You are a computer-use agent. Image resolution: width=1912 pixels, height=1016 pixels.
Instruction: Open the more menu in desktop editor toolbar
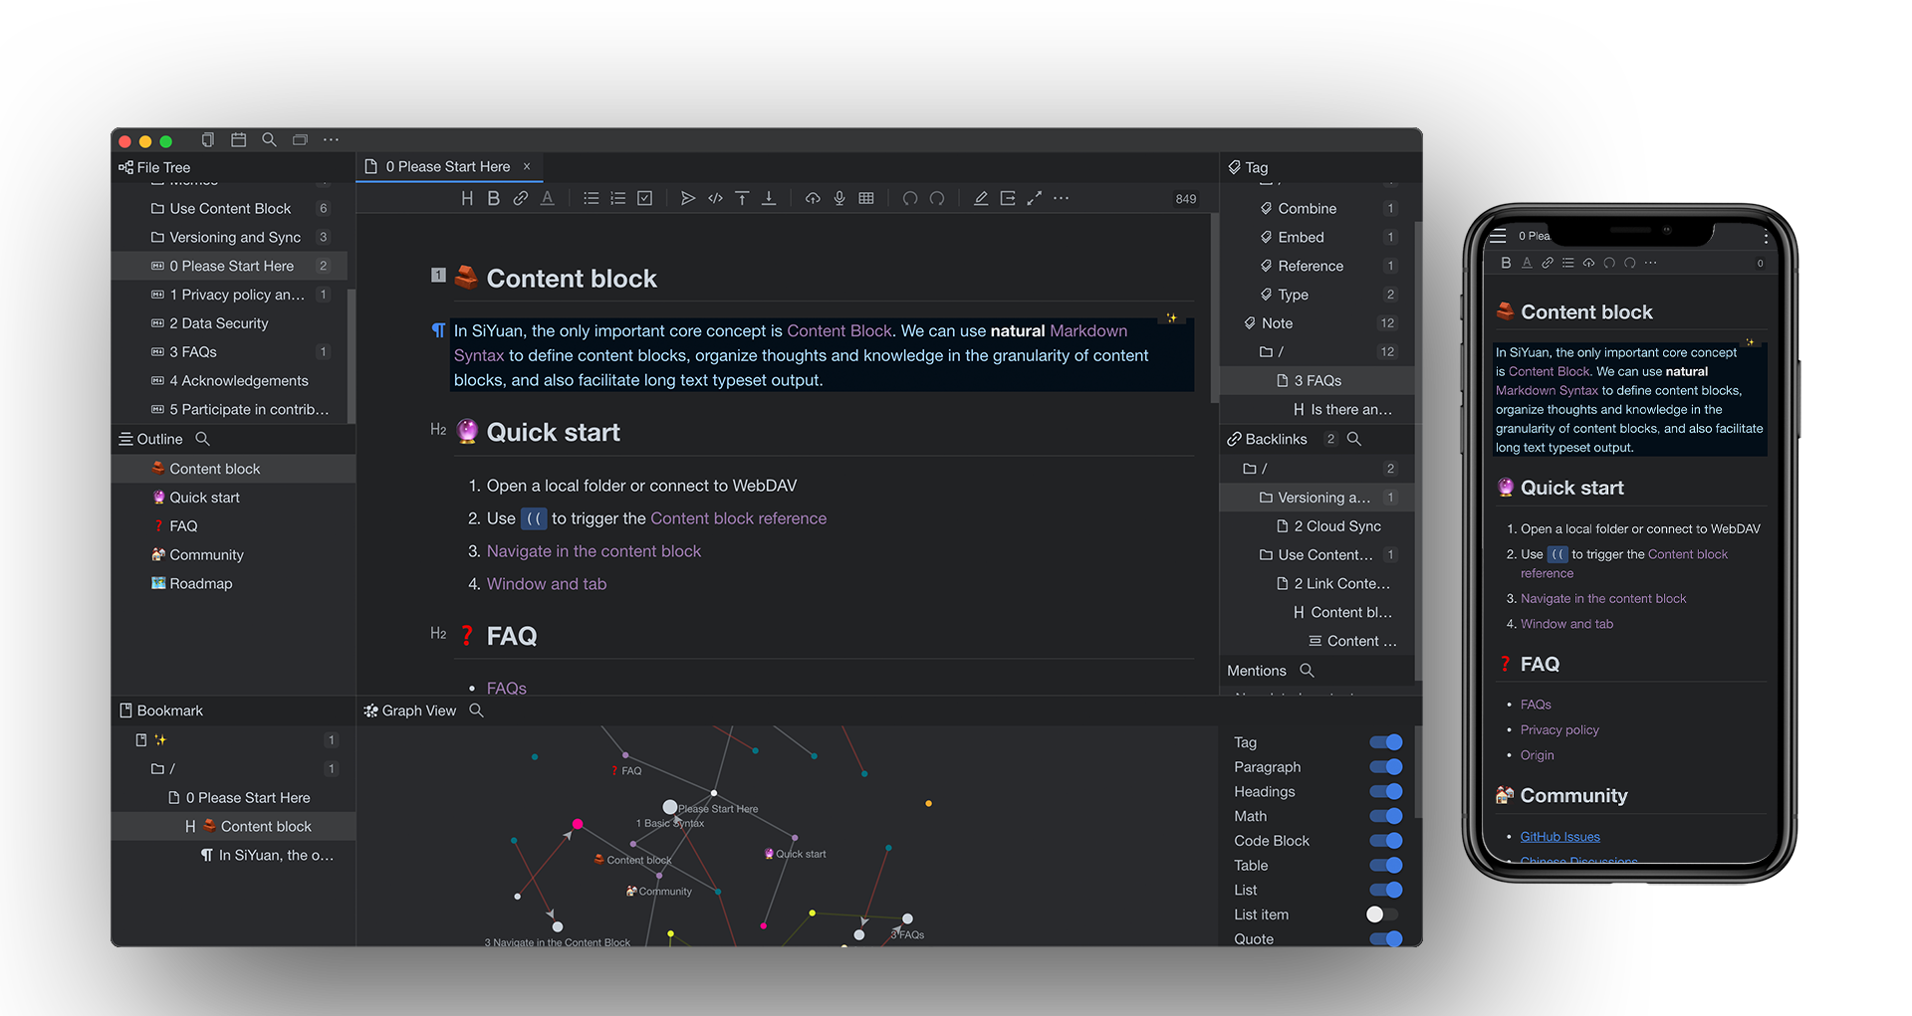[1062, 198]
